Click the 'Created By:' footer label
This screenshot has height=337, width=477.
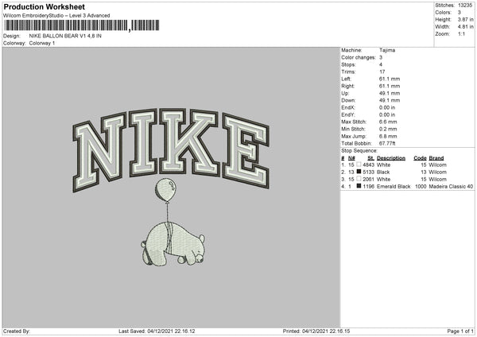(x=17, y=331)
